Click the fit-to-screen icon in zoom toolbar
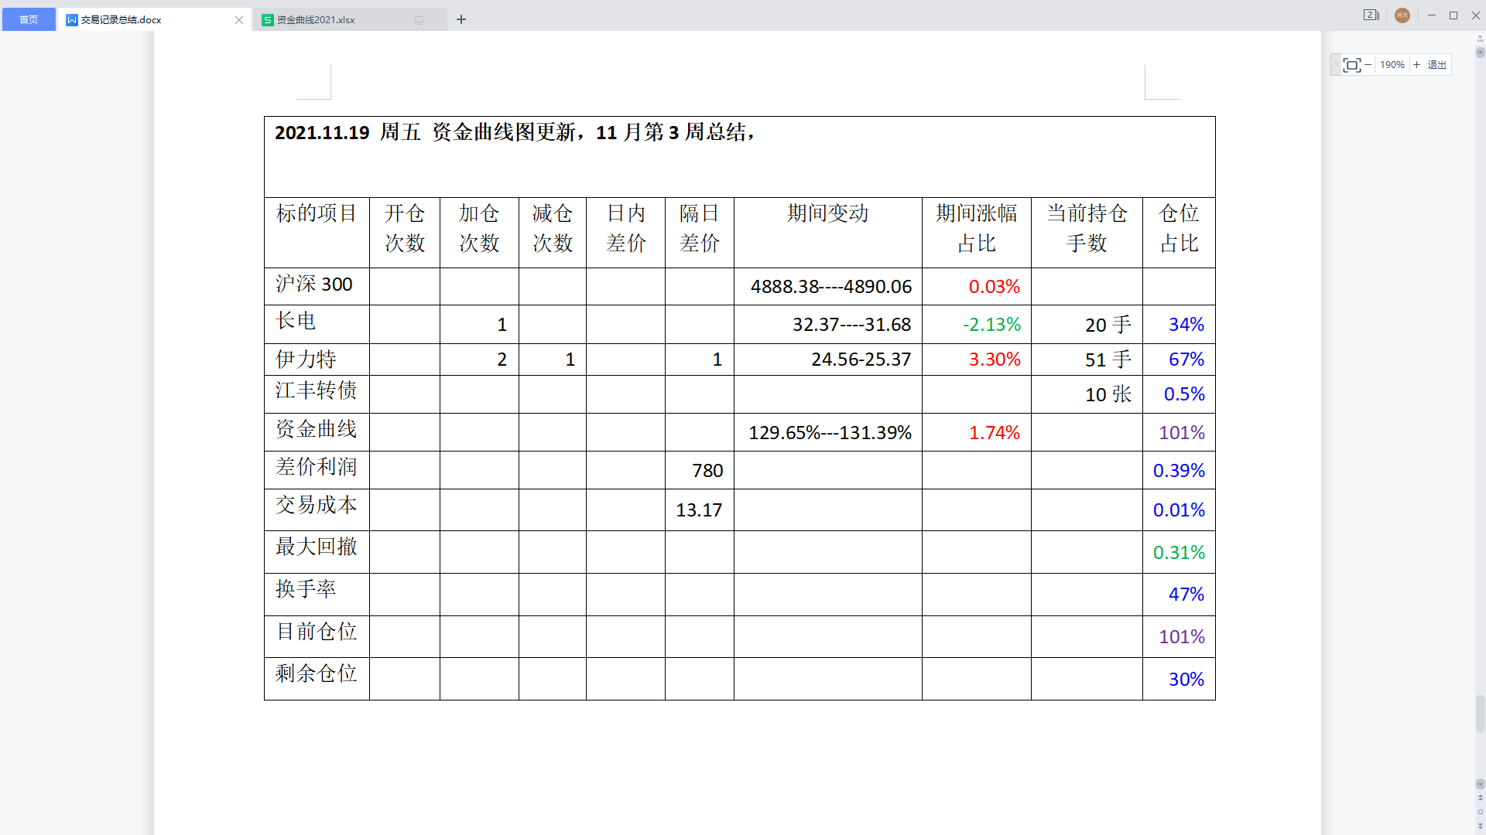Viewport: 1486px width, 835px height. (1351, 65)
